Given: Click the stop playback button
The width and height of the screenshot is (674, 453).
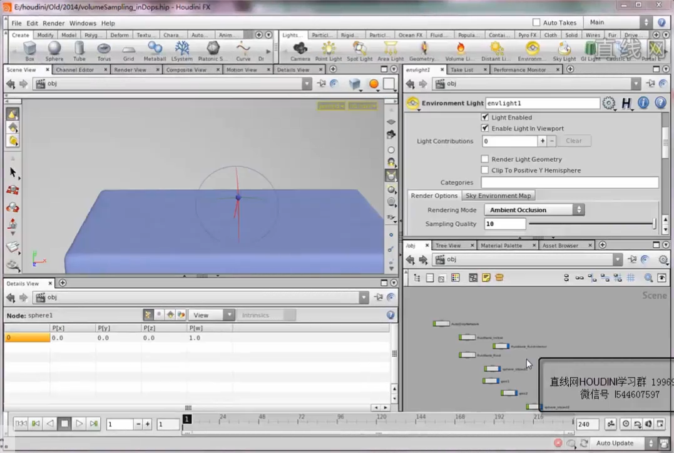Looking at the screenshot, I should tap(64, 424).
